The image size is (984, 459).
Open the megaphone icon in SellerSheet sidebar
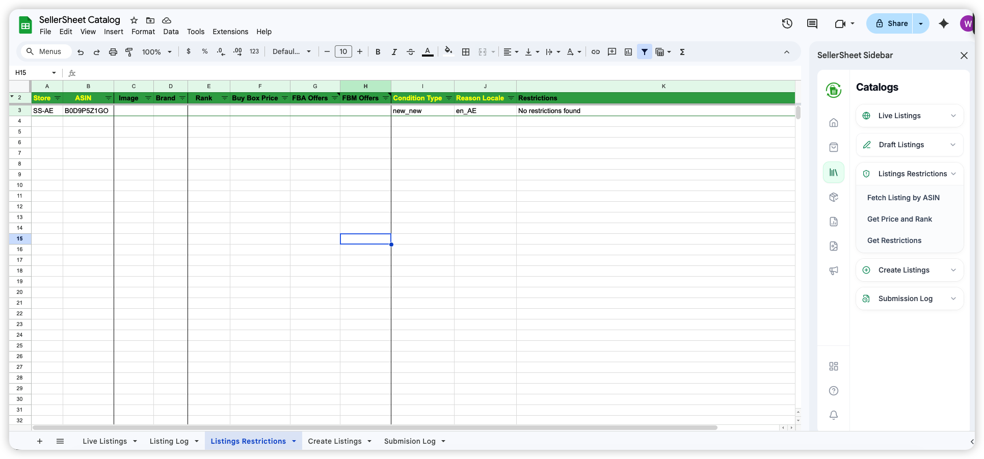click(833, 271)
